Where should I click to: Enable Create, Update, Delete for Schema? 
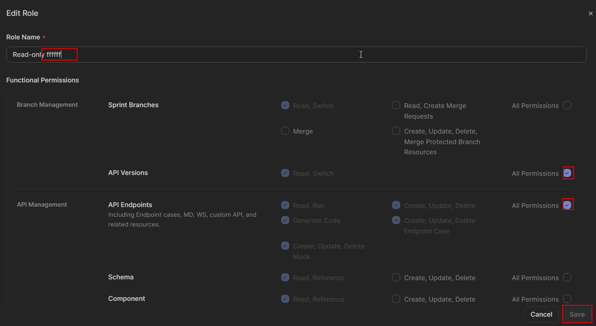click(x=396, y=278)
